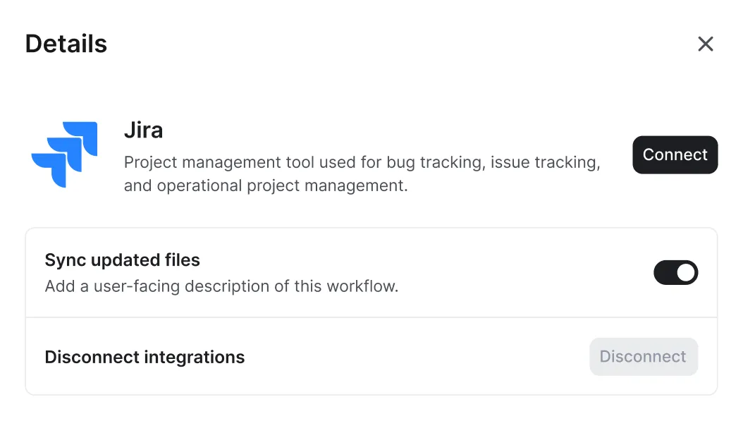
Task: Click the Details dialog heading
Action: click(x=66, y=44)
